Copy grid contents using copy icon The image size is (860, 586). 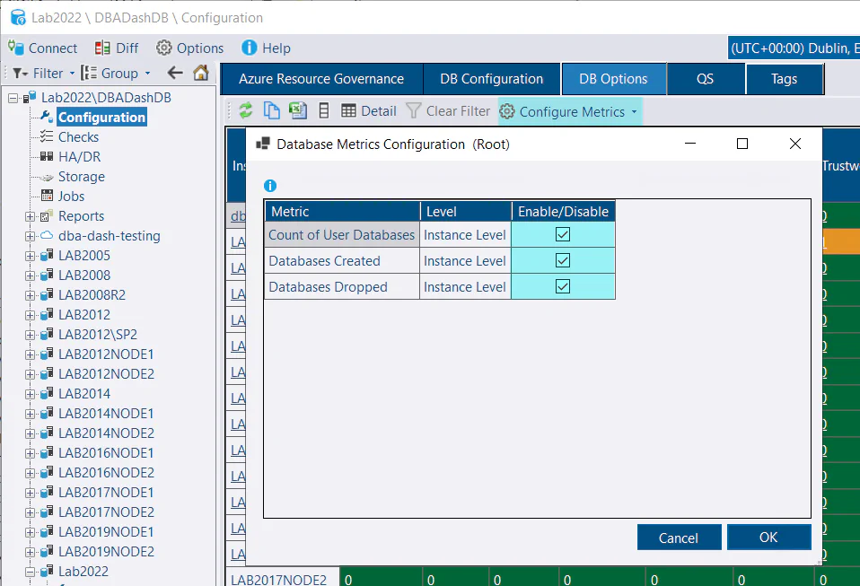tap(270, 110)
